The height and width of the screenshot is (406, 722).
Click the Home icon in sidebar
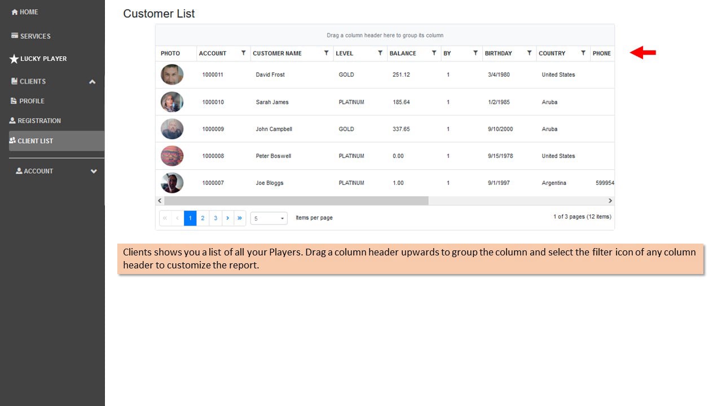point(15,12)
